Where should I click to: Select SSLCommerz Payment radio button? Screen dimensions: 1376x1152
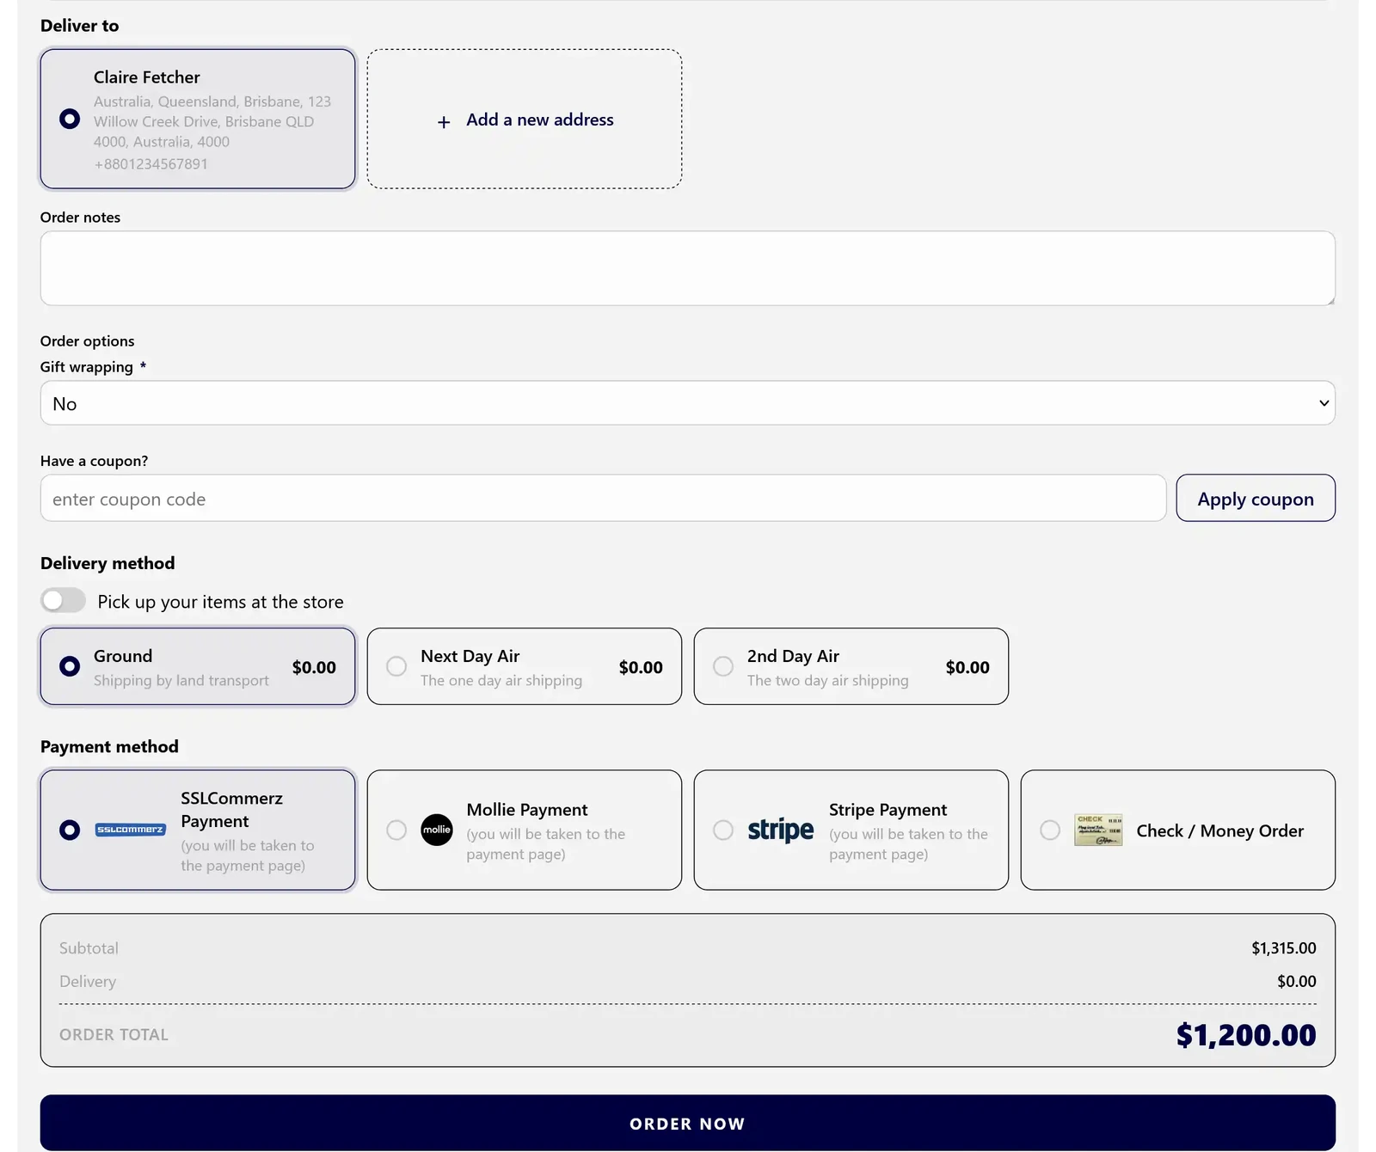click(70, 830)
